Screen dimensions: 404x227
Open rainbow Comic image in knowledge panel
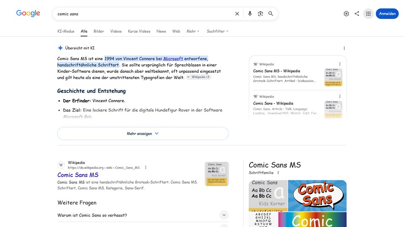(313, 219)
